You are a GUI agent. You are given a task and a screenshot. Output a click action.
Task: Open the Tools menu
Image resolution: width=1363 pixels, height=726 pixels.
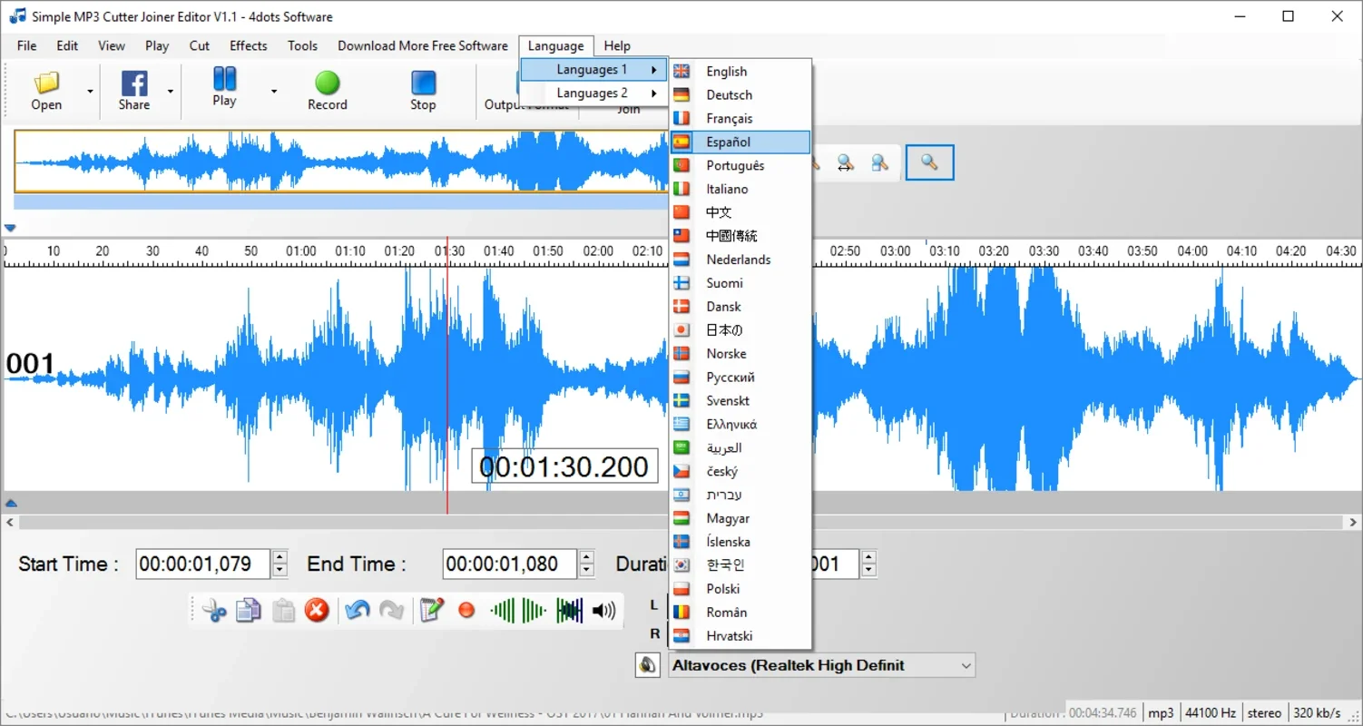click(x=302, y=45)
